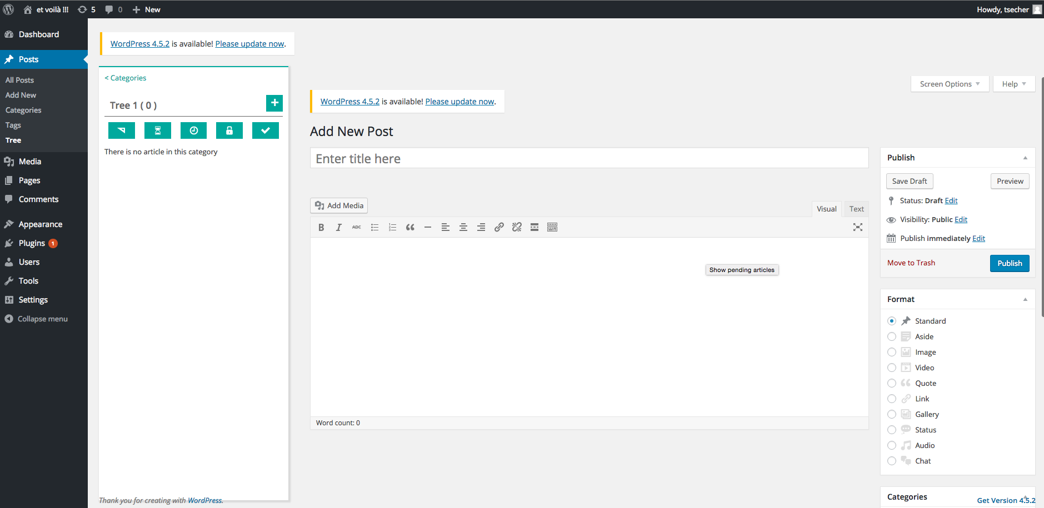
Task: Click the remove link icon
Action: pos(517,227)
